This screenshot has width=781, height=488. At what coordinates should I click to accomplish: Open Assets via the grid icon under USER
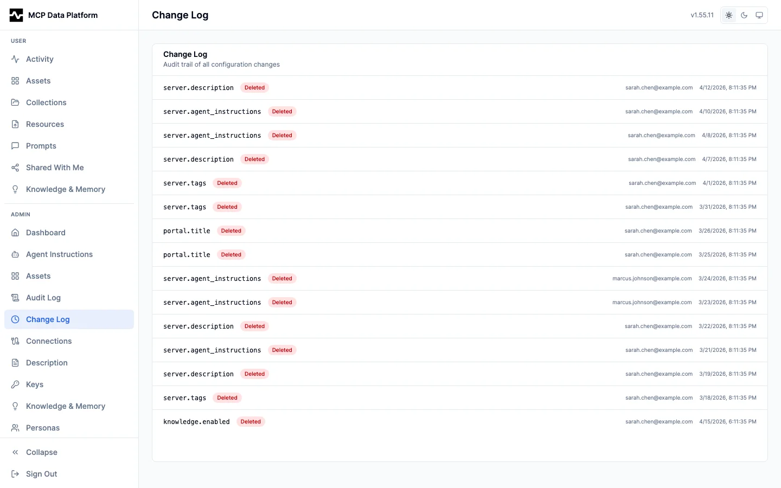click(x=15, y=81)
